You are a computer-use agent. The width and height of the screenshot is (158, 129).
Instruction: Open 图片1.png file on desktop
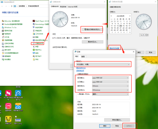pos(18,121)
